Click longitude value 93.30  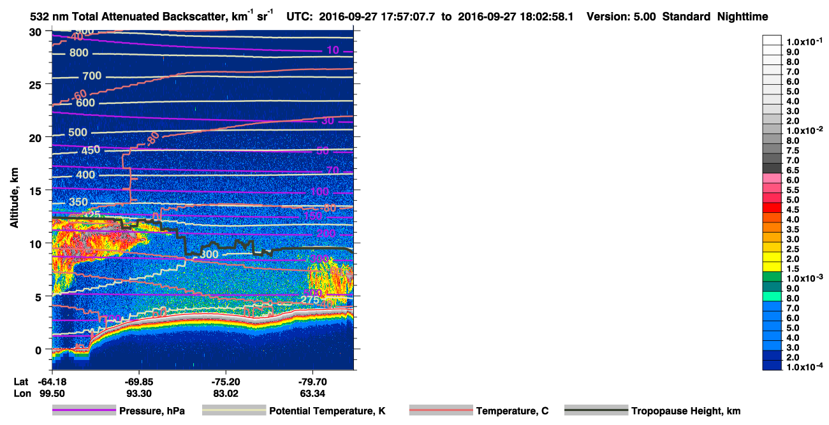[x=139, y=393]
